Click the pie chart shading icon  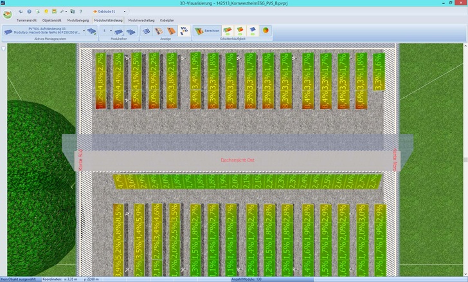point(265,31)
